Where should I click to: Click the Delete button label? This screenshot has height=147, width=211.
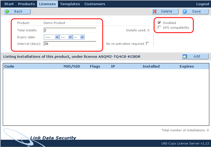coord(166,12)
